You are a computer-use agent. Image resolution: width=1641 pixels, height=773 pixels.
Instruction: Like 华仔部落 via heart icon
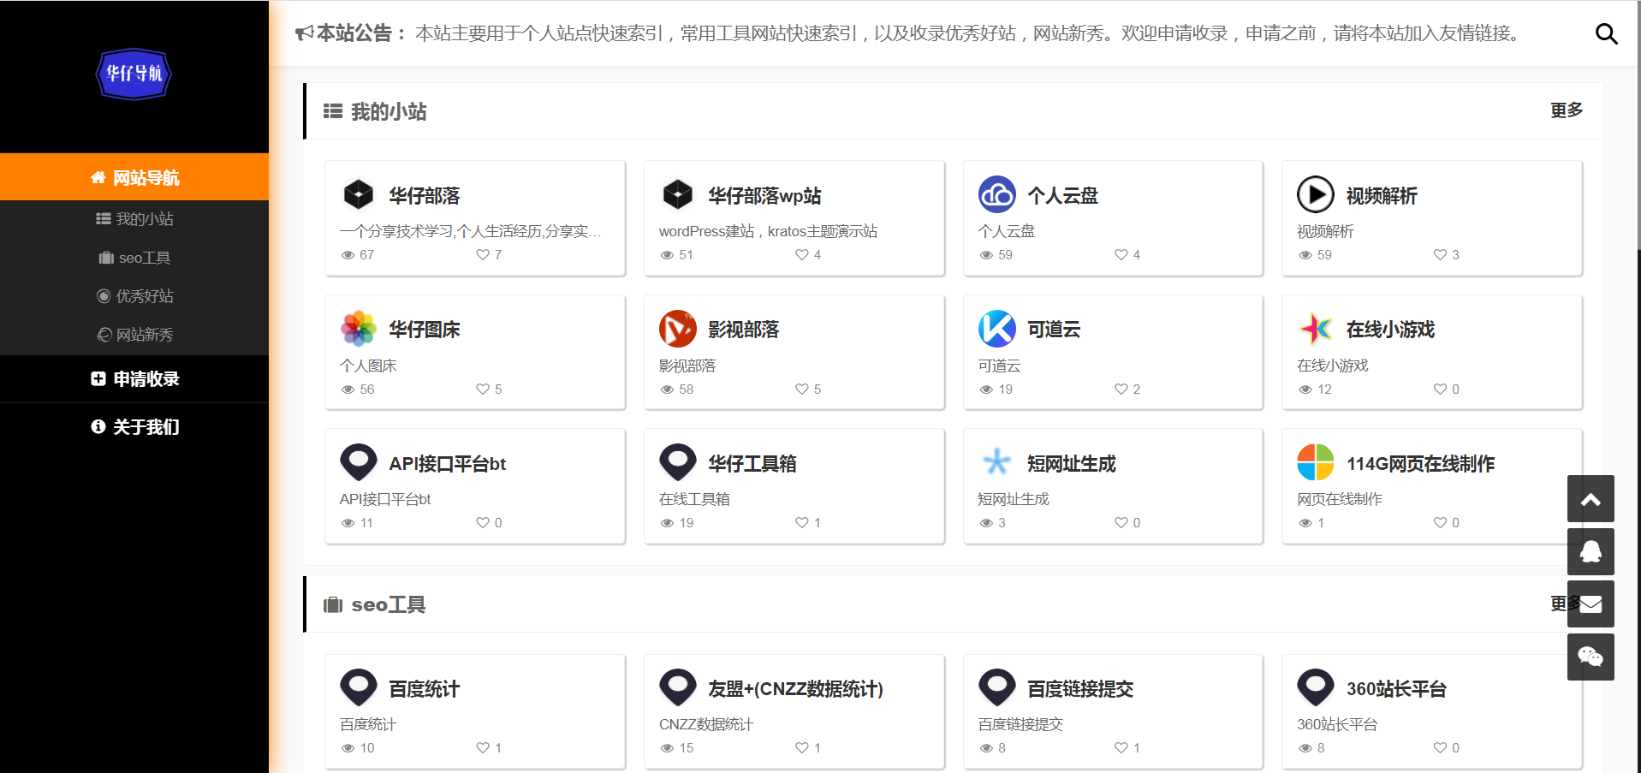(483, 255)
